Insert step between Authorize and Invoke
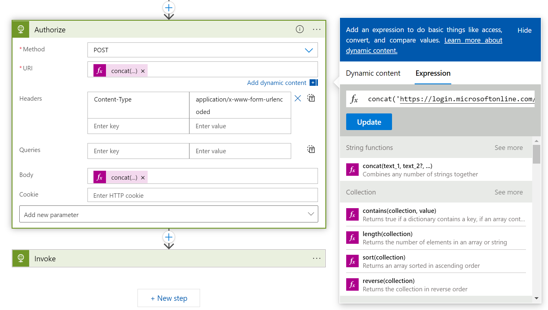Screen dimensions: 548x310 pyautogui.click(x=169, y=237)
